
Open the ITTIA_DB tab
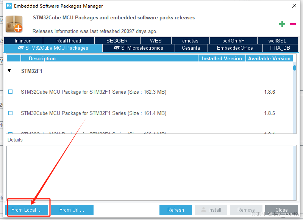pos(280,48)
